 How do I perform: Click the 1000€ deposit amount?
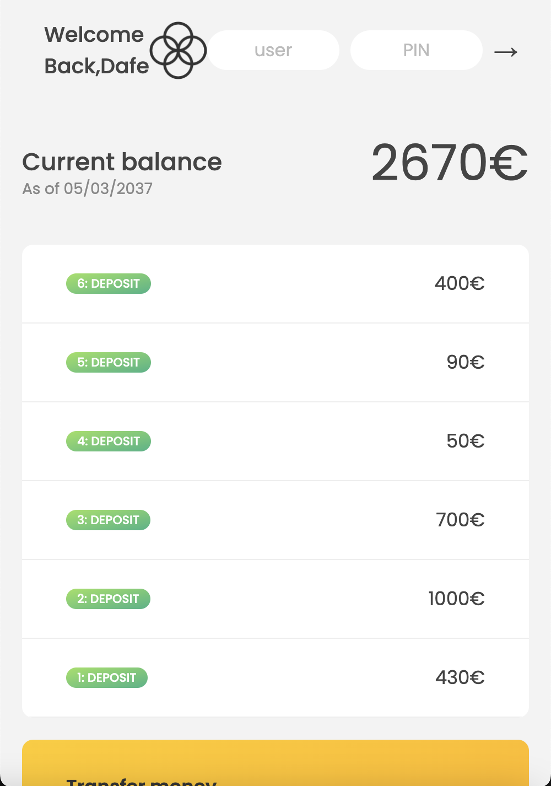coord(456,599)
